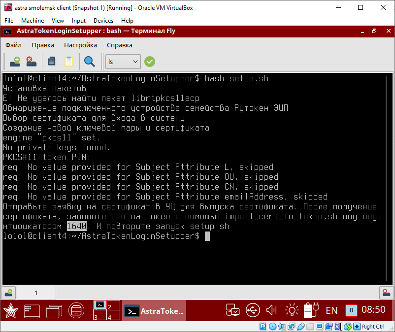Click the Right Ctrl host key label

[x=373, y=327]
